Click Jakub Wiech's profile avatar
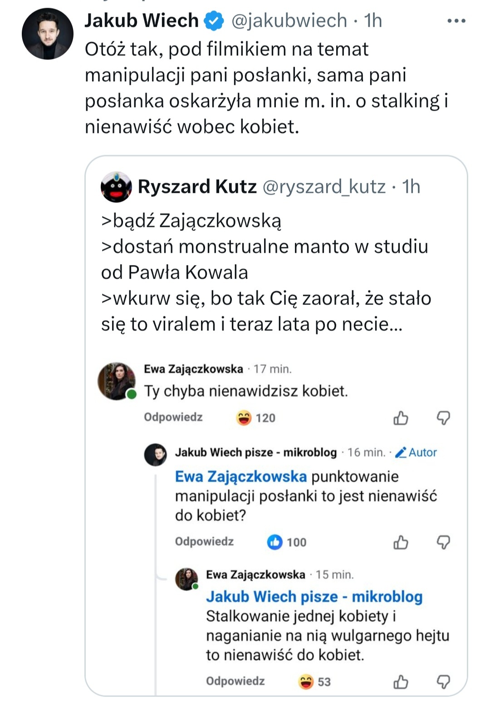The height and width of the screenshot is (701, 490). pos(48,34)
